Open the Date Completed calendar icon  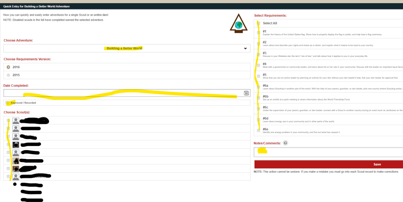point(246,93)
